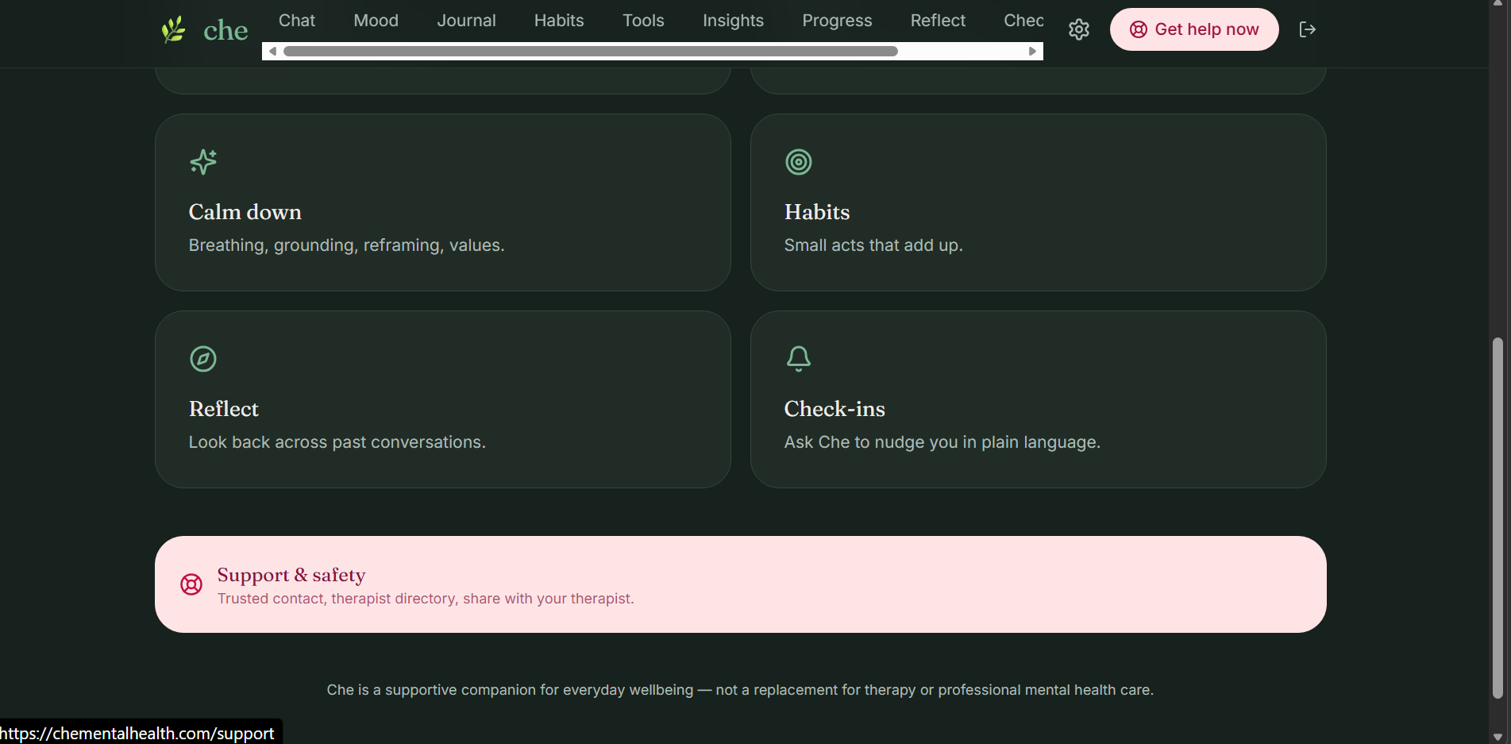Open the Reflect card heading
The image size is (1511, 744).
pos(224,409)
